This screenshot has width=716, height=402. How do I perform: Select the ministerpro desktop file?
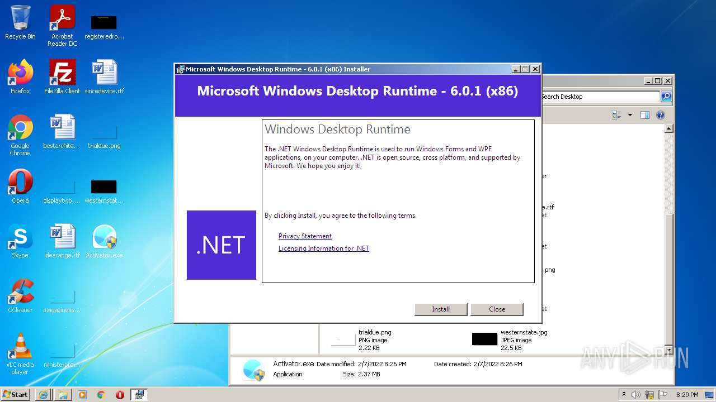tap(62, 356)
